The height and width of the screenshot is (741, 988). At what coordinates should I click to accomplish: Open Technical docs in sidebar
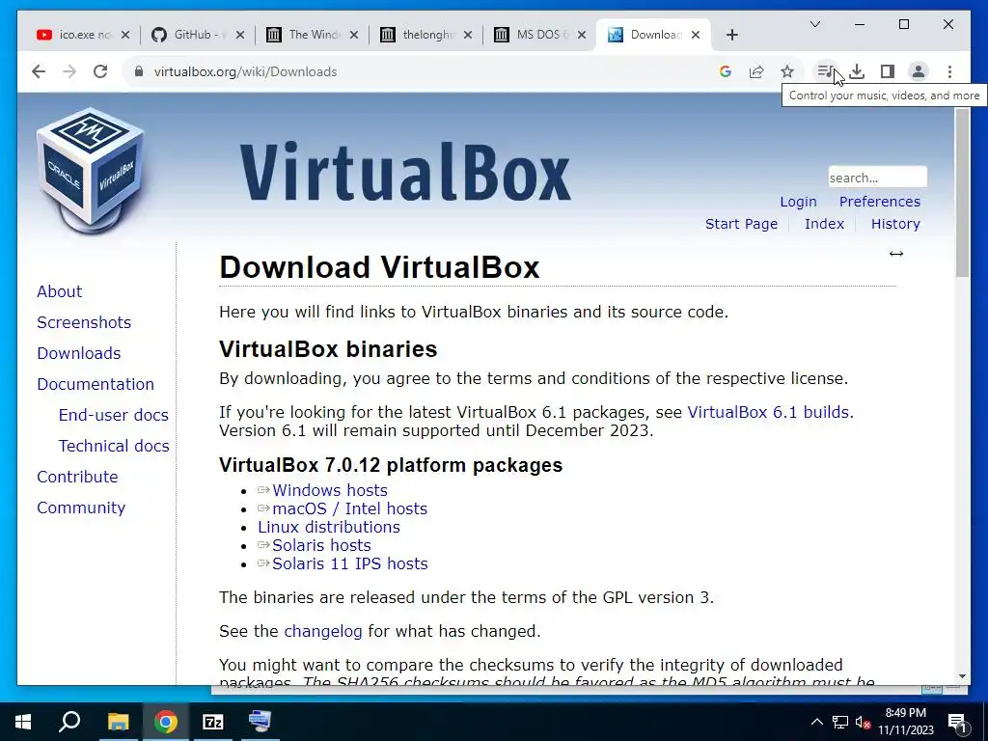pyautogui.click(x=114, y=446)
